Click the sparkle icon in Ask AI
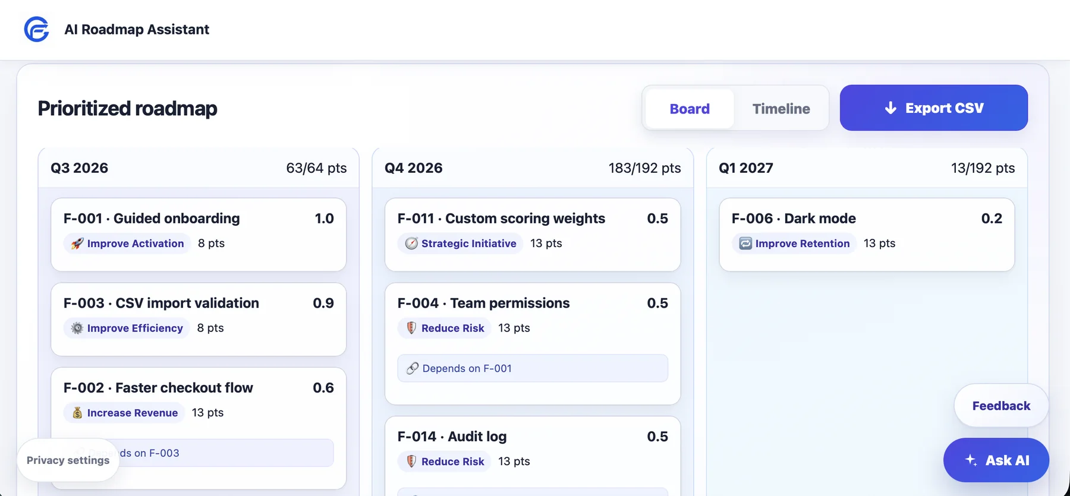Image resolution: width=1070 pixels, height=496 pixels. [x=971, y=460]
